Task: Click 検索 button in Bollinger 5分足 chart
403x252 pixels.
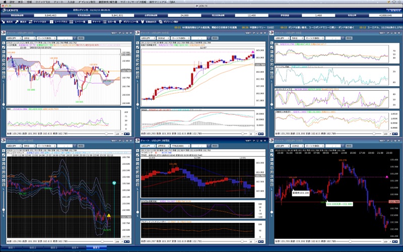Action: click(81, 146)
